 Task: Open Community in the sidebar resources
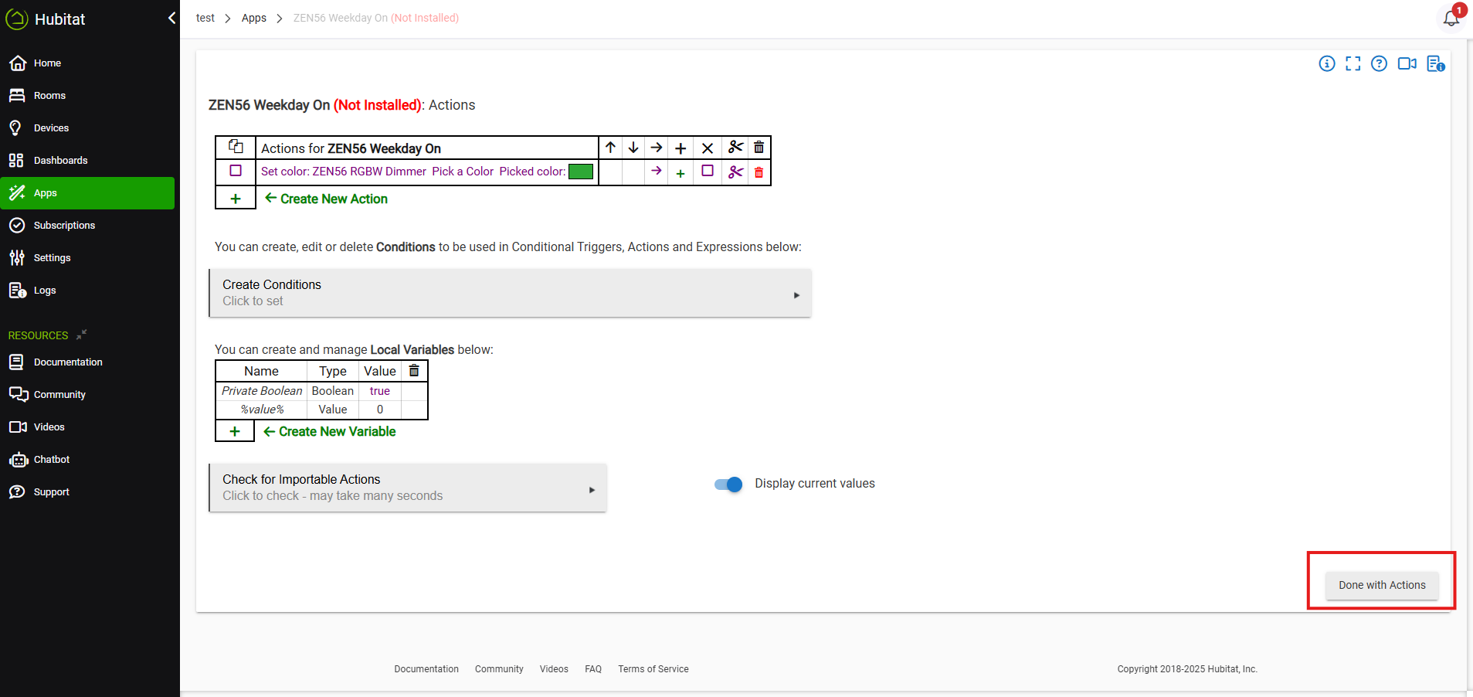coord(87,395)
